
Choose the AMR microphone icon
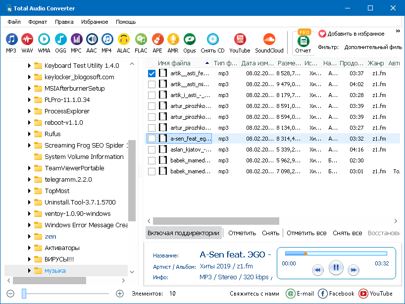(173, 40)
